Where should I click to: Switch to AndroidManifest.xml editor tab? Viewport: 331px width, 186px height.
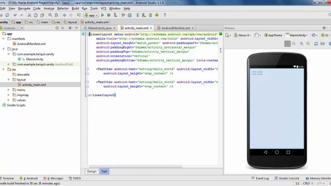pyautogui.click(x=176, y=28)
